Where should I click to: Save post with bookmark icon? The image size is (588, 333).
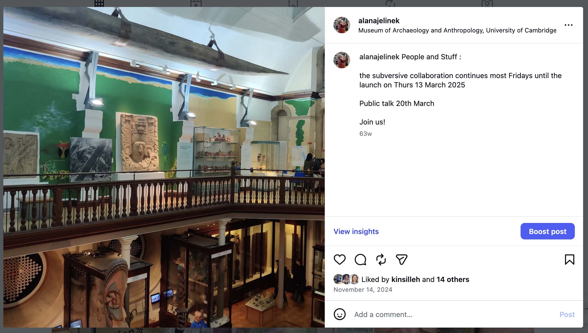(569, 259)
